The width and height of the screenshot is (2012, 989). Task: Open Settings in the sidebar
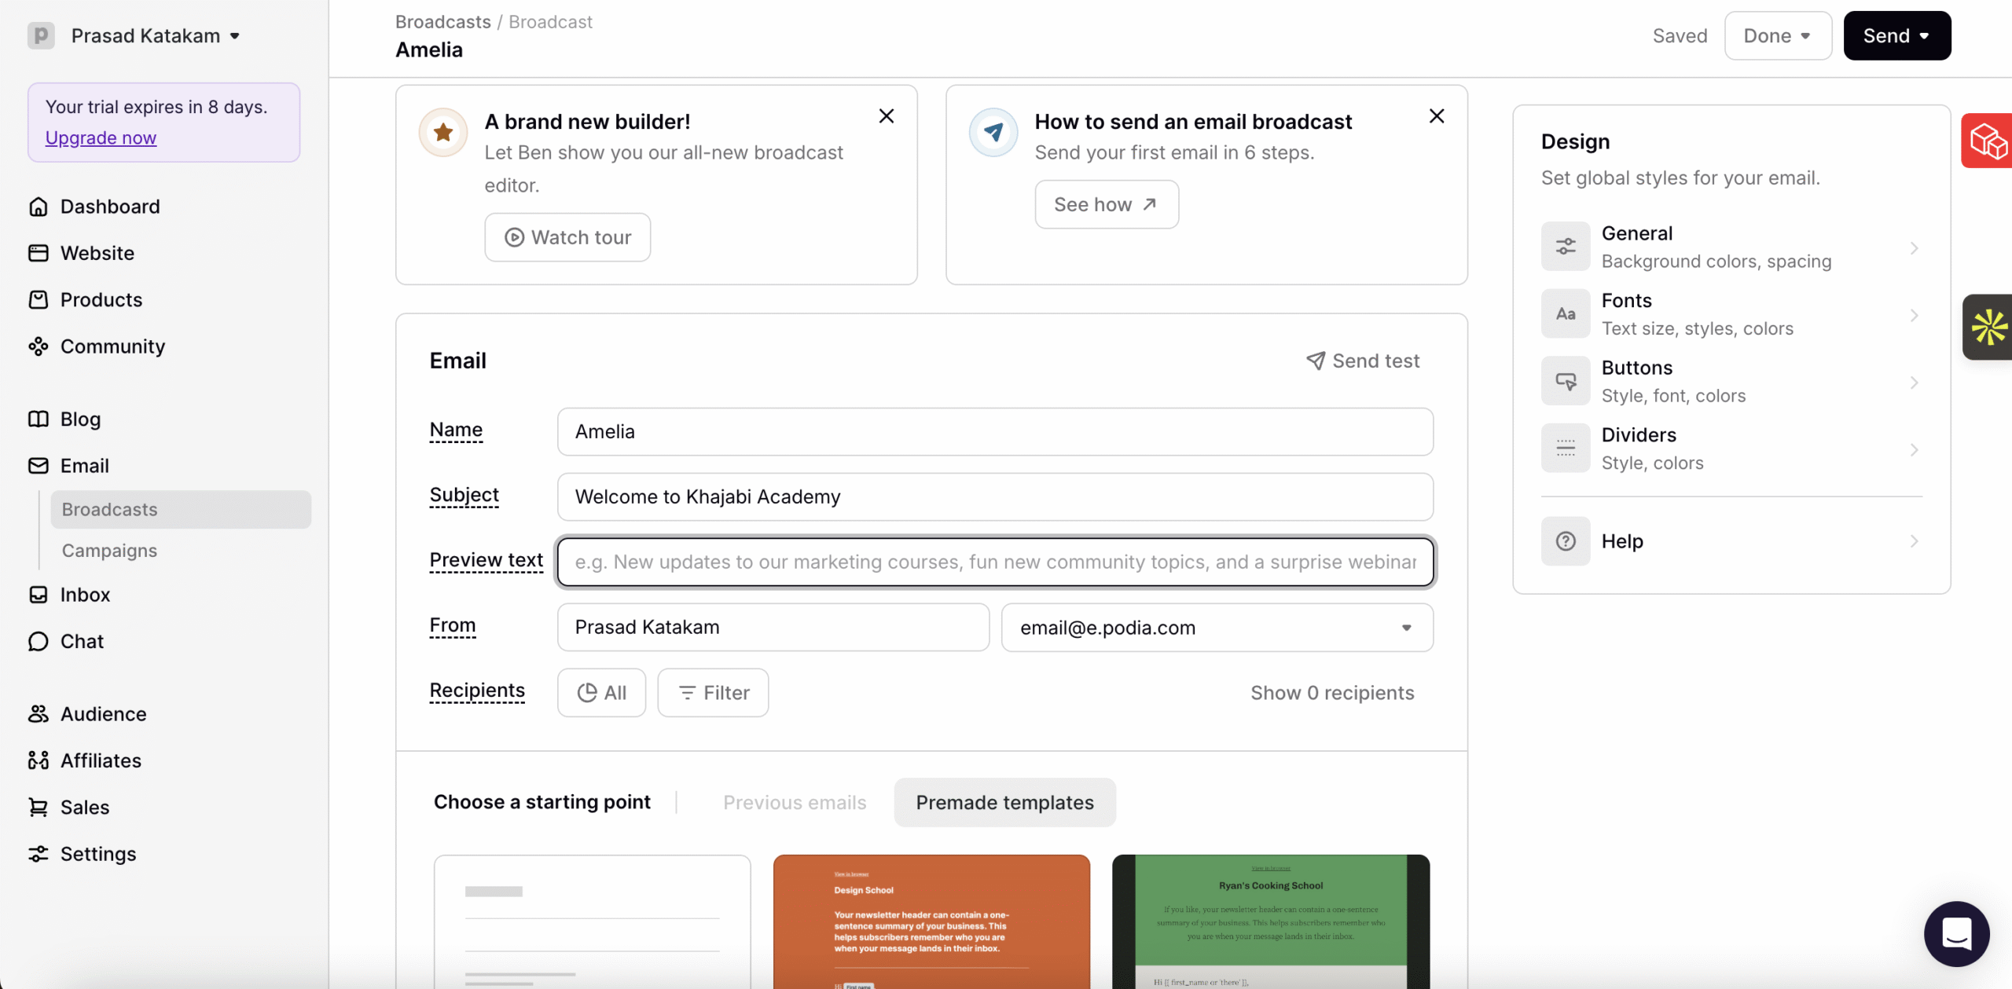[97, 854]
